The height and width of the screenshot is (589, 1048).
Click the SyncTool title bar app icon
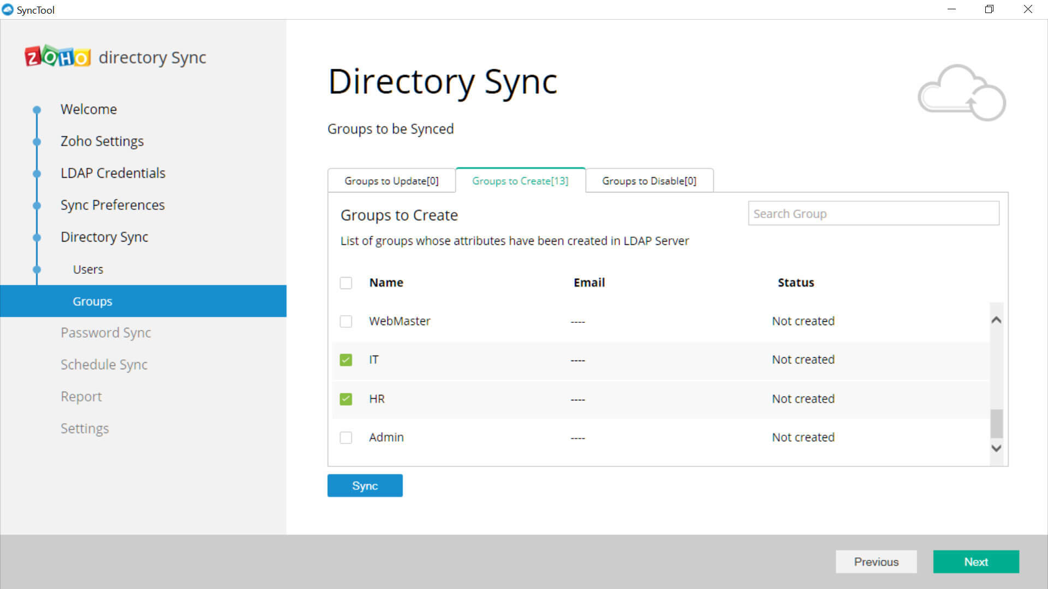tap(8, 10)
